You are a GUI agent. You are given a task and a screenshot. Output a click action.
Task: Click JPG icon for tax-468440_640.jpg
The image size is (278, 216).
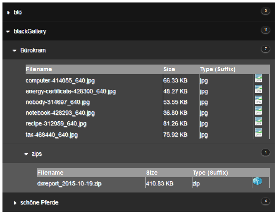[x=258, y=133]
